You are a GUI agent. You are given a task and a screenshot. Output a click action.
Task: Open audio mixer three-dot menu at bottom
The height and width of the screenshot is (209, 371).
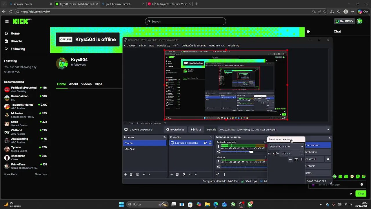[224, 174]
